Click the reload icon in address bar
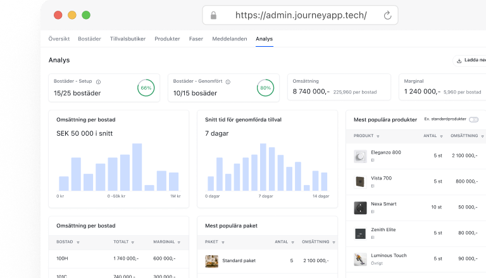Image resolution: width=486 pixels, height=278 pixels. pos(387,15)
